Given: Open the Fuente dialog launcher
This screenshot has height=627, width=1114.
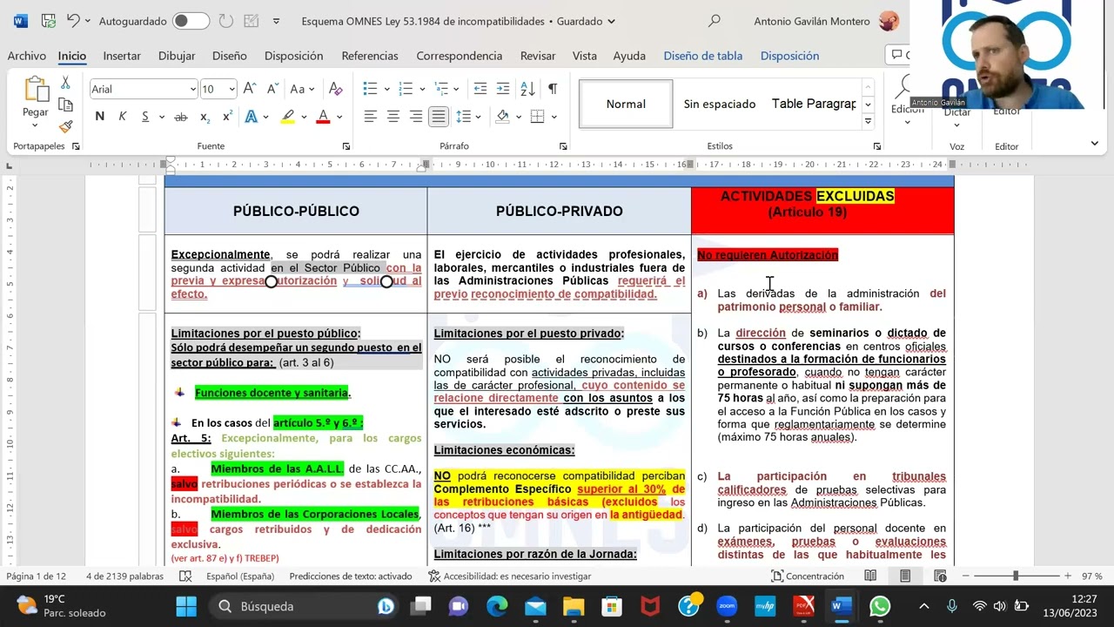Looking at the screenshot, I should (x=346, y=146).
